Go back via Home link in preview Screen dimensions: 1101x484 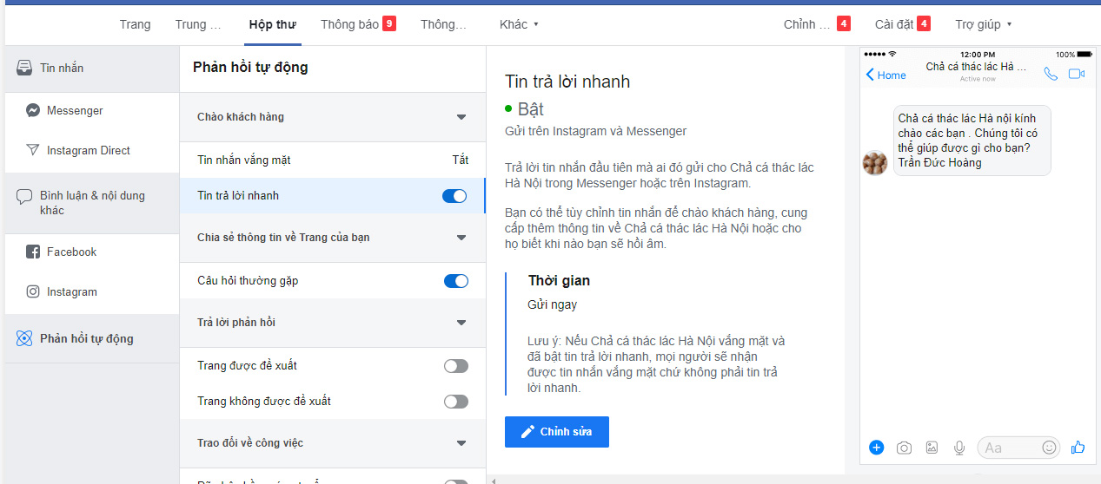(x=885, y=75)
